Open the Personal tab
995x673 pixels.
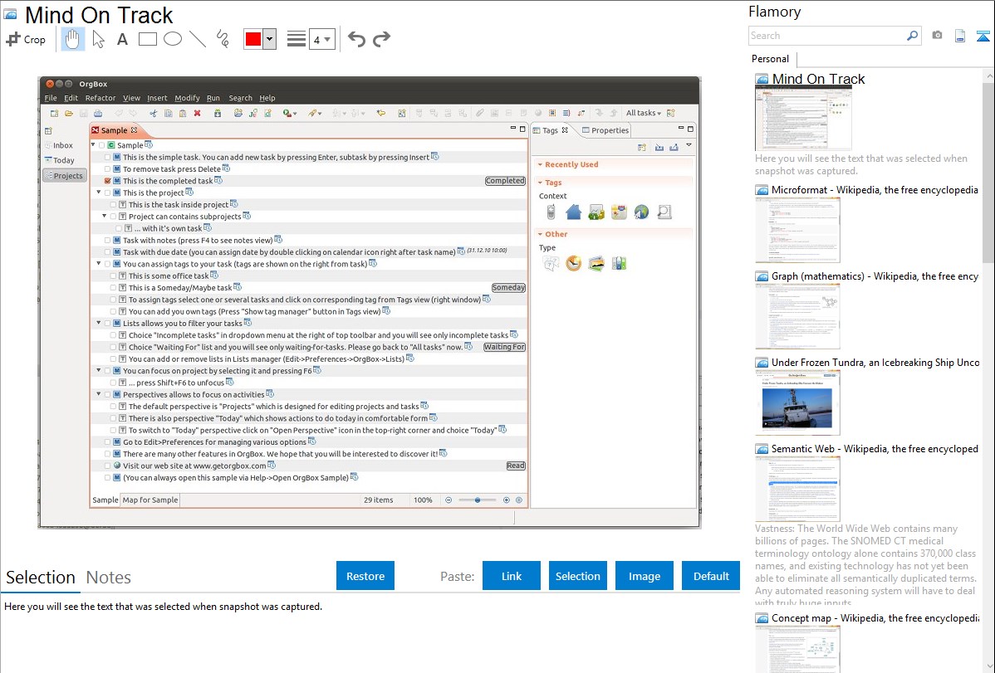click(x=771, y=59)
